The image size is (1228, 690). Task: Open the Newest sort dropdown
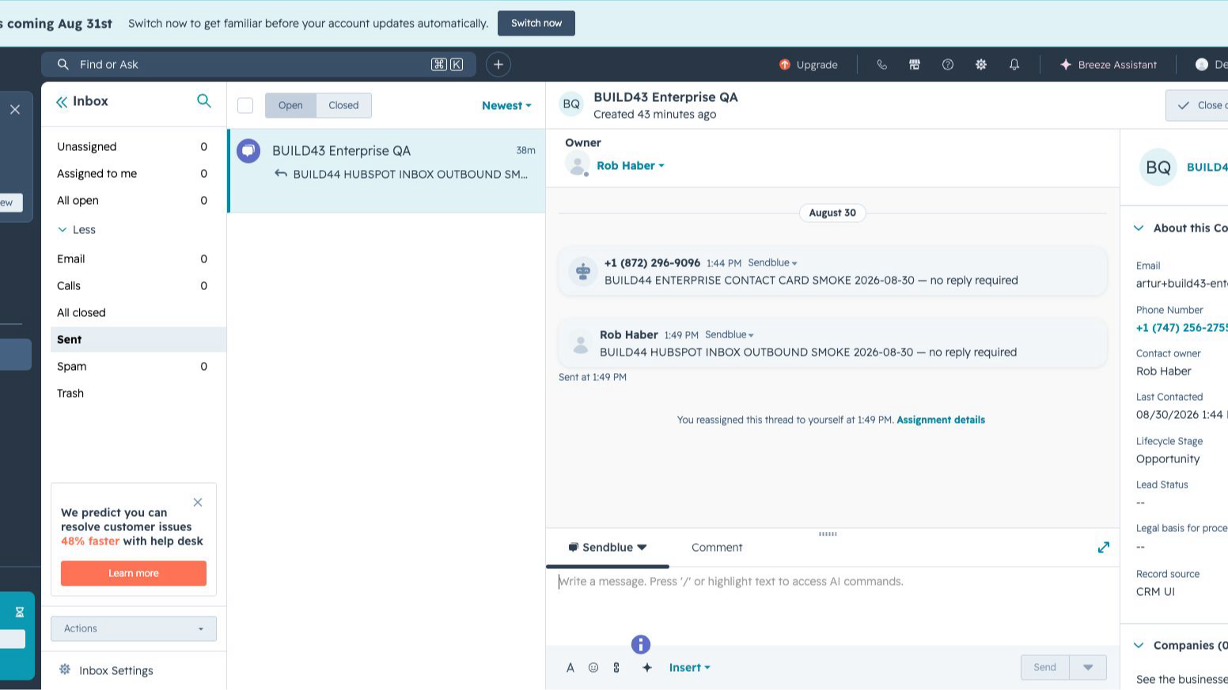coord(506,106)
